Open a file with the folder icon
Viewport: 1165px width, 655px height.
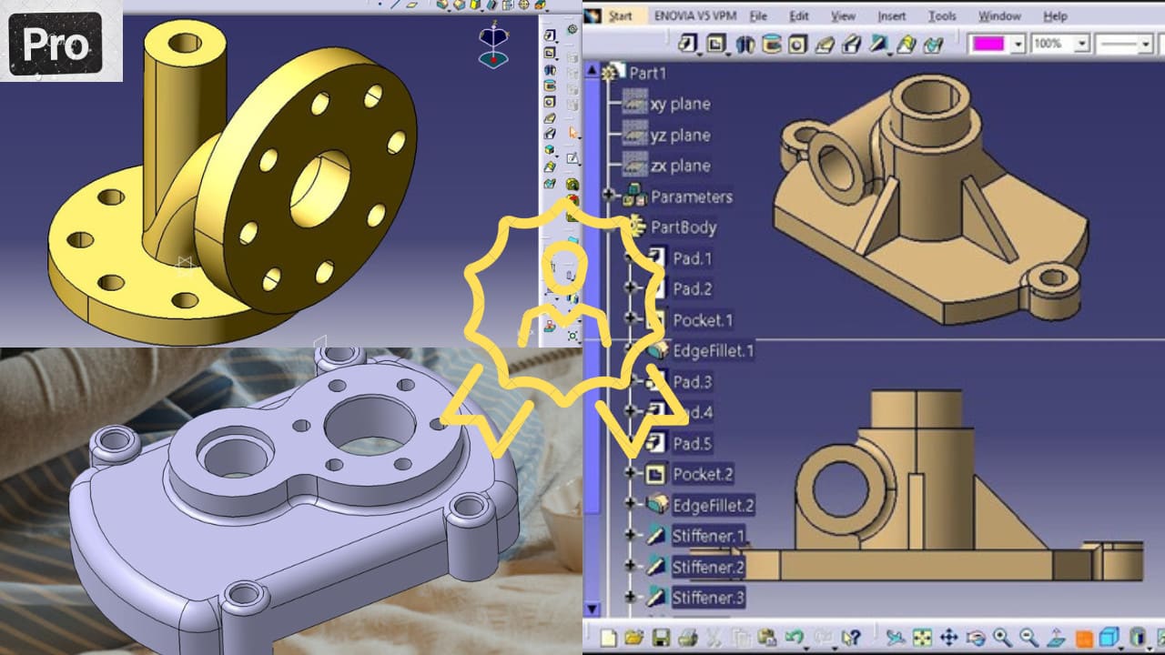(635, 638)
